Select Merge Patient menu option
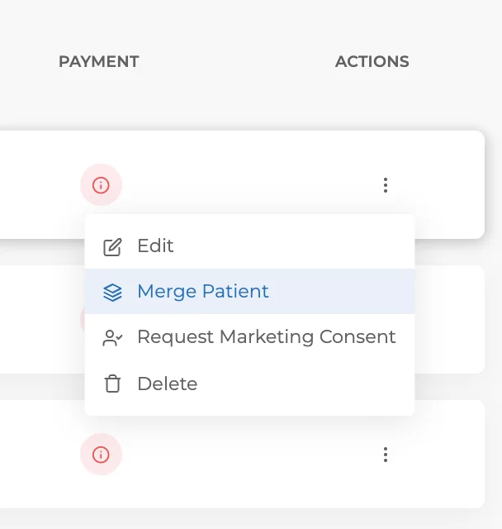 [x=249, y=292]
